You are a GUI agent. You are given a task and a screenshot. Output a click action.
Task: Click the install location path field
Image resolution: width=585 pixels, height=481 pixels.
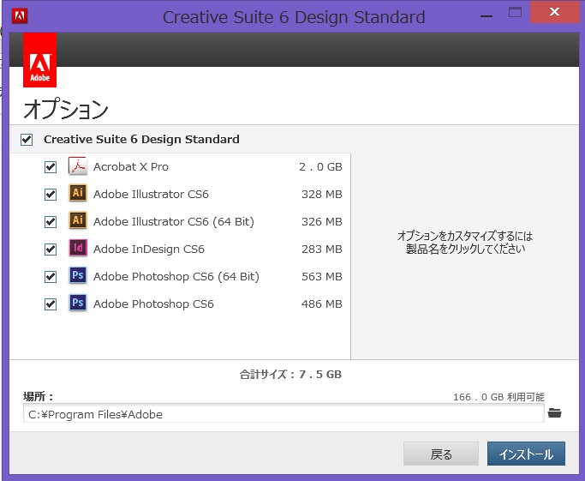click(284, 414)
